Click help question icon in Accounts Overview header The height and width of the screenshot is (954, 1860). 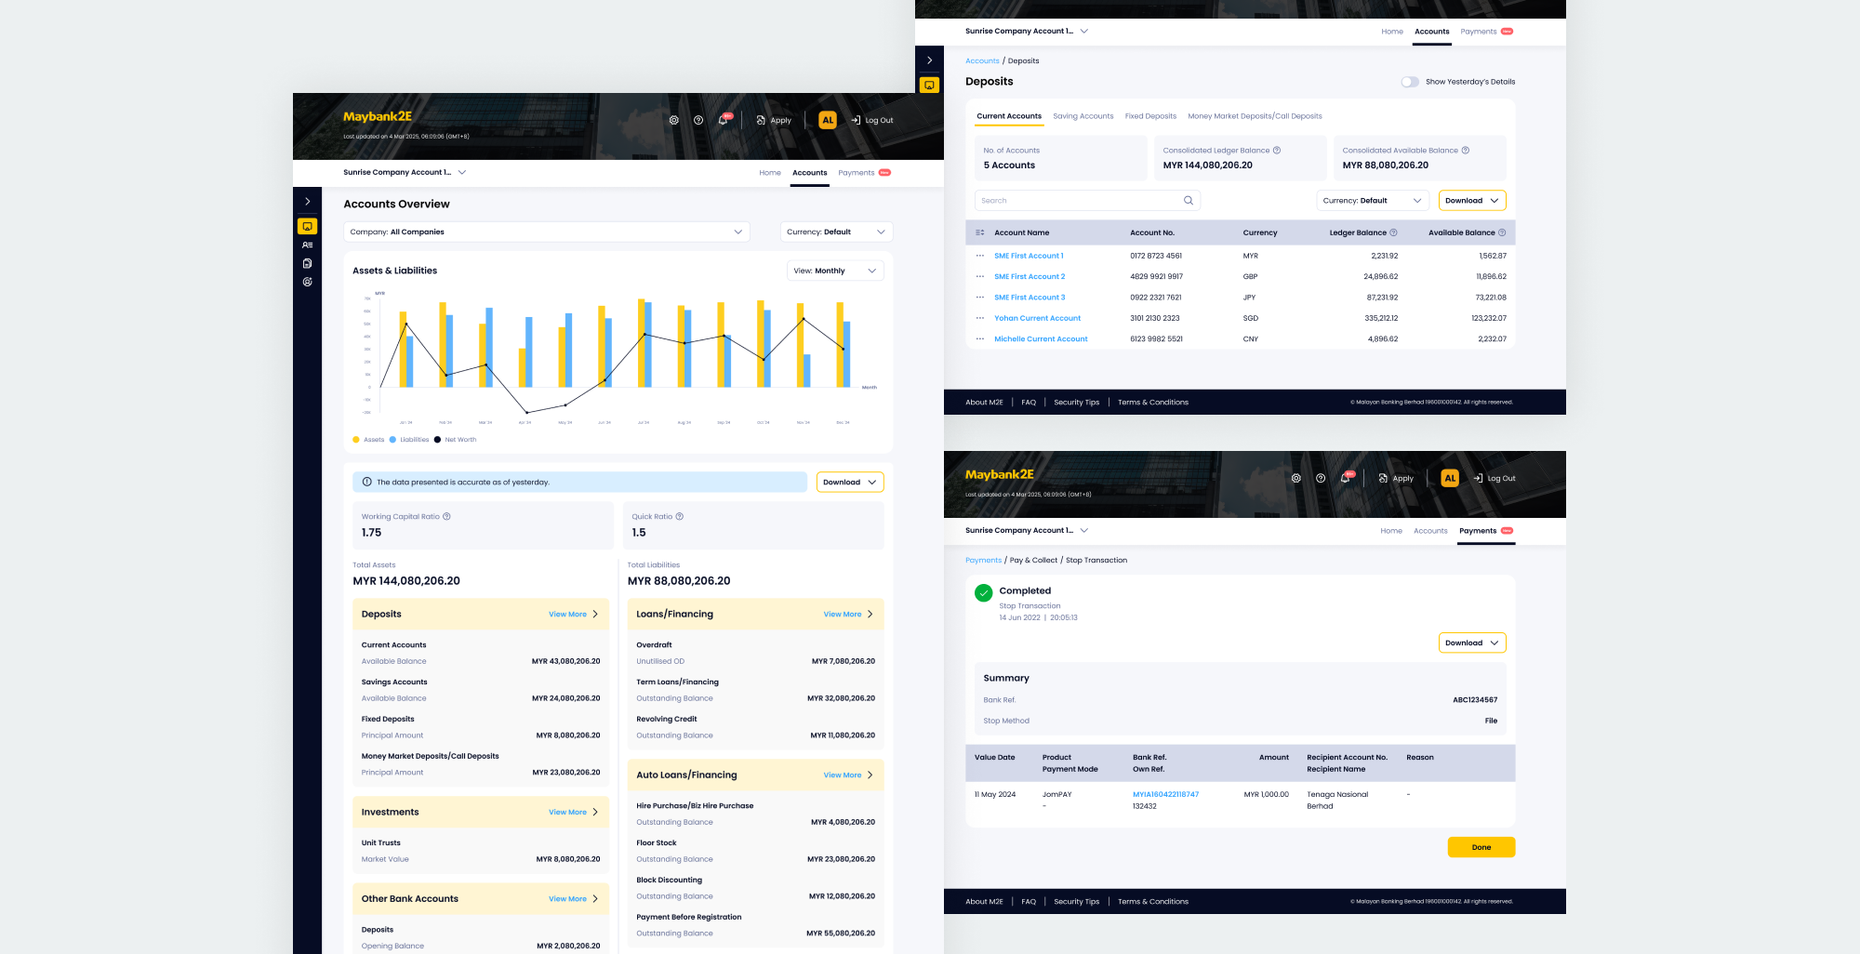pos(698,120)
